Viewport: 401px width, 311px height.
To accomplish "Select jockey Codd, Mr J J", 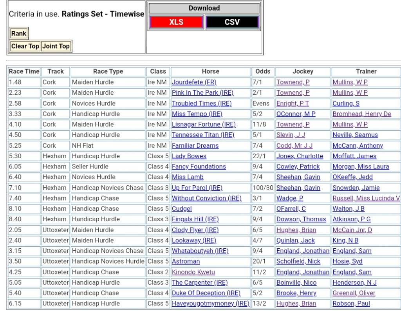I will [294, 146].
